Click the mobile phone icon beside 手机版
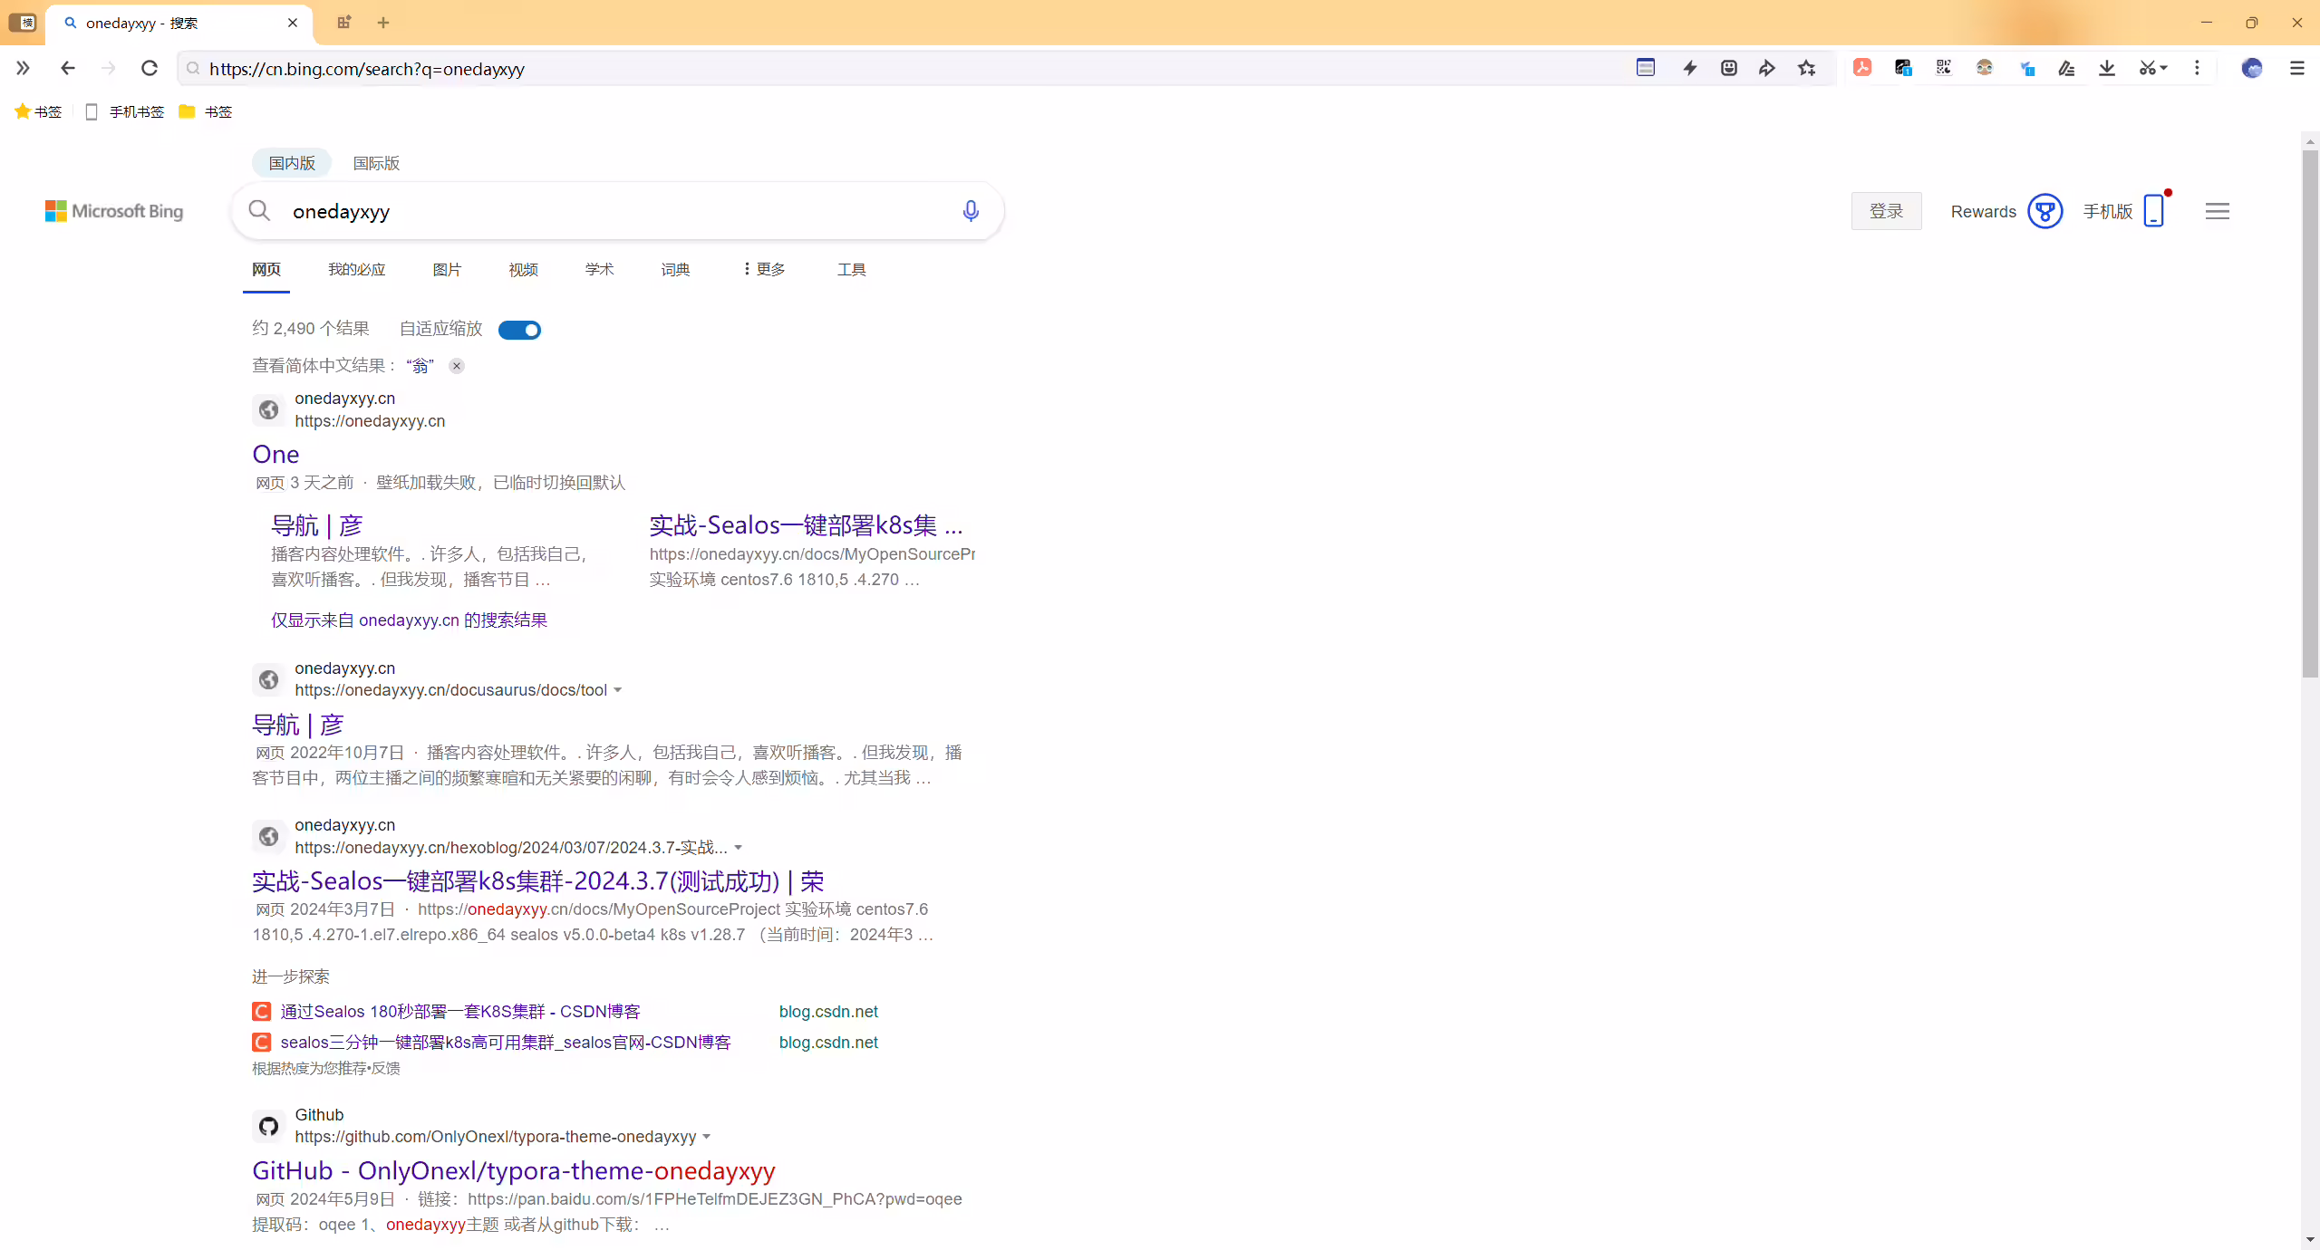Screen dimensions: 2320x1250 2154,211
